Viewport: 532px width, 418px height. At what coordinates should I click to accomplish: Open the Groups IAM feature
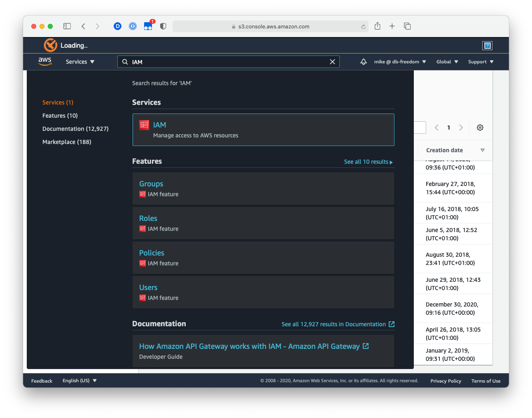(x=264, y=188)
